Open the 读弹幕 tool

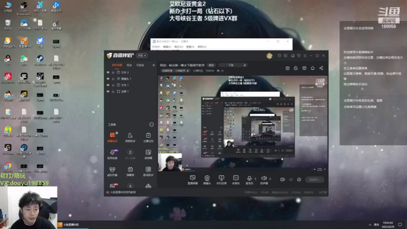coord(148,154)
